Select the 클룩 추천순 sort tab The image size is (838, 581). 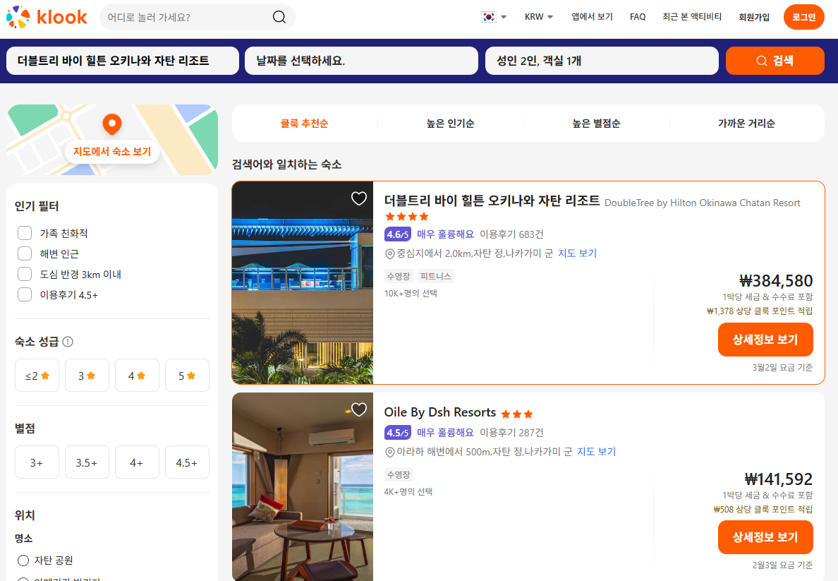(x=304, y=124)
